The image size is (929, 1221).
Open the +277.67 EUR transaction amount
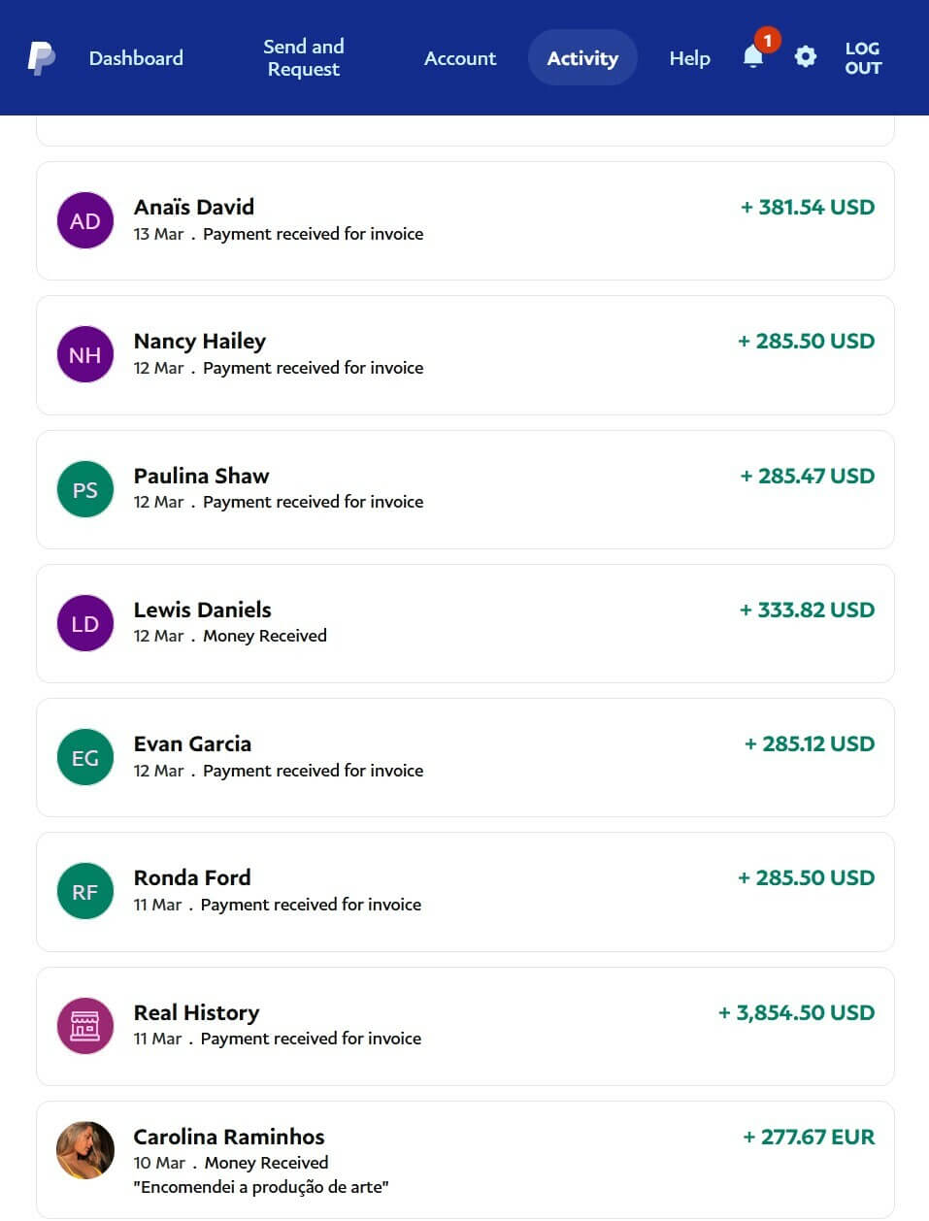[x=809, y=1137]
